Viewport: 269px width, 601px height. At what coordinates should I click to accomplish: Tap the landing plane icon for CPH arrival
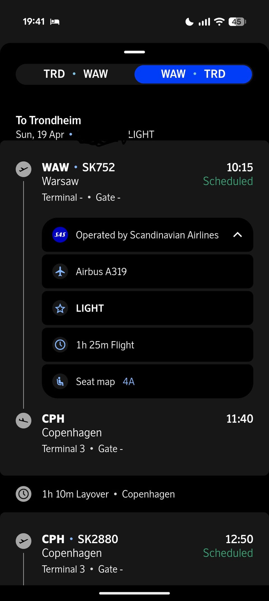pos(24,421)
